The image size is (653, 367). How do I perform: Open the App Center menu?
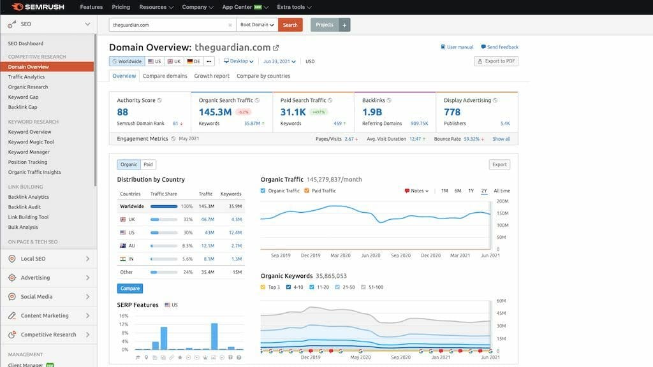[x=245, y=7]
